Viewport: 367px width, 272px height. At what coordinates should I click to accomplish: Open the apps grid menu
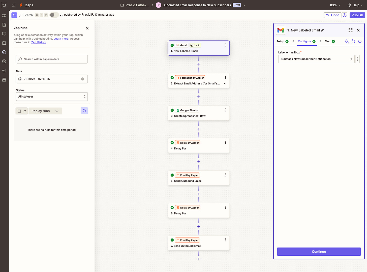coord(14,5)
